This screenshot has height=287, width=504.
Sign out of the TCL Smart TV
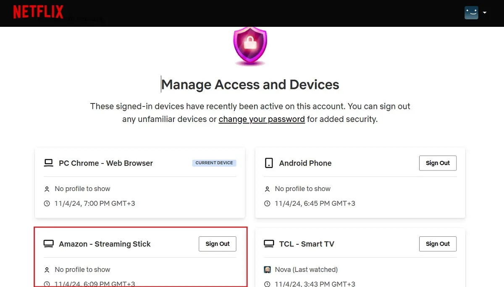pyautogui.click(x=438, y=244)
